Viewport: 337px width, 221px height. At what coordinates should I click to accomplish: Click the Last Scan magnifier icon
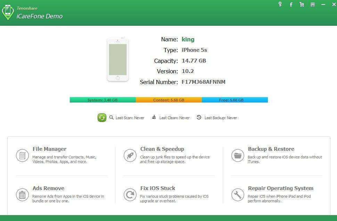(111, 117)
